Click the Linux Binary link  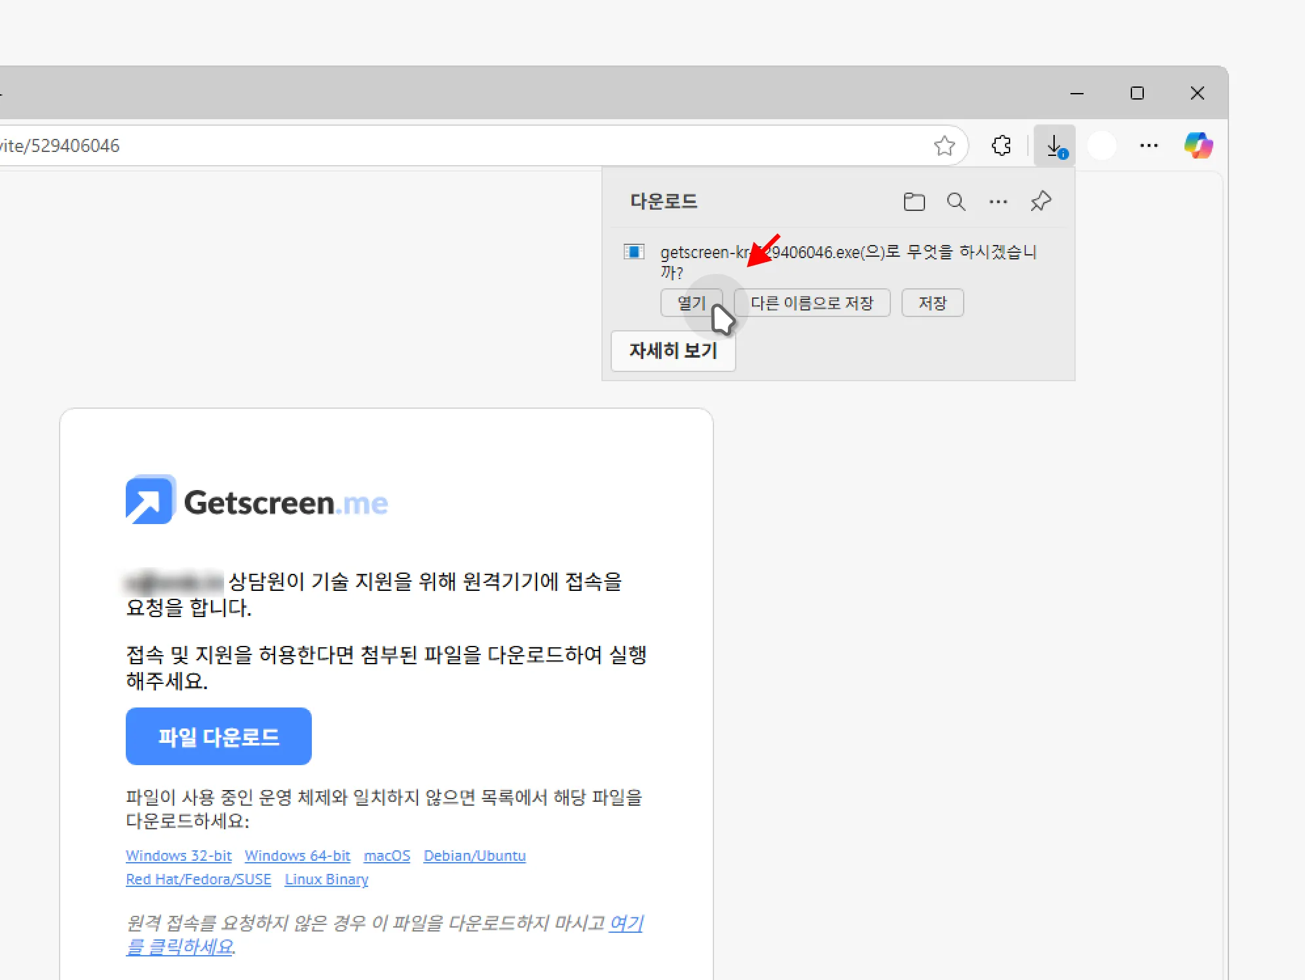pyautogui.click(x=326, y=879)
